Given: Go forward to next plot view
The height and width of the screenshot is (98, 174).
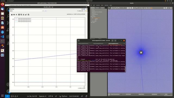Looking at the screenshot, I should [x=16, y=14].
